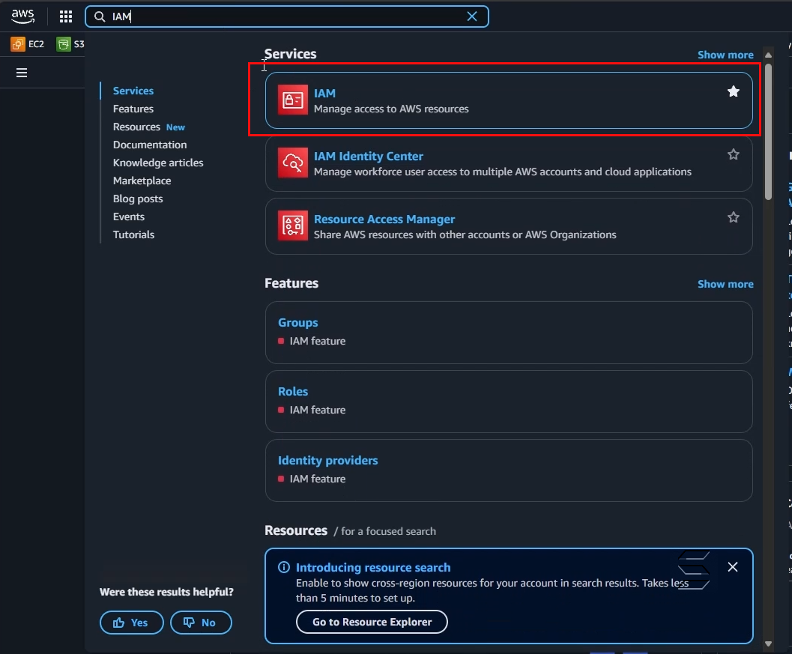Unfavorite the IAM service star
792x654 pixels.
tap(734, 91)
